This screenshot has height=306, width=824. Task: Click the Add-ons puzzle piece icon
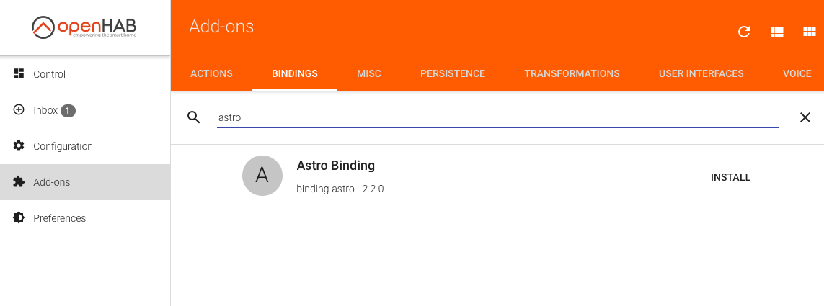point(19,182)
